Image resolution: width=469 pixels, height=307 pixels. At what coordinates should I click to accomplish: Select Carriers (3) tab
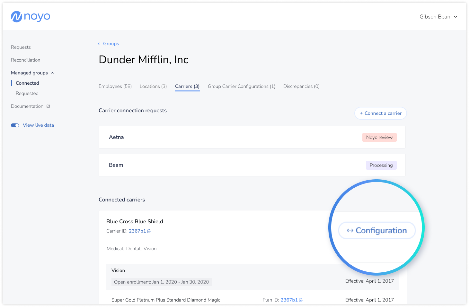[187, 86]
